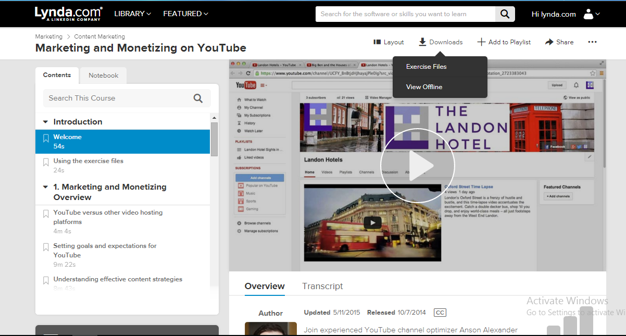The width and height of the screenshot is (626, 336).
Task: Bookmark the Welcome lesson
Action: pos(46,138)
